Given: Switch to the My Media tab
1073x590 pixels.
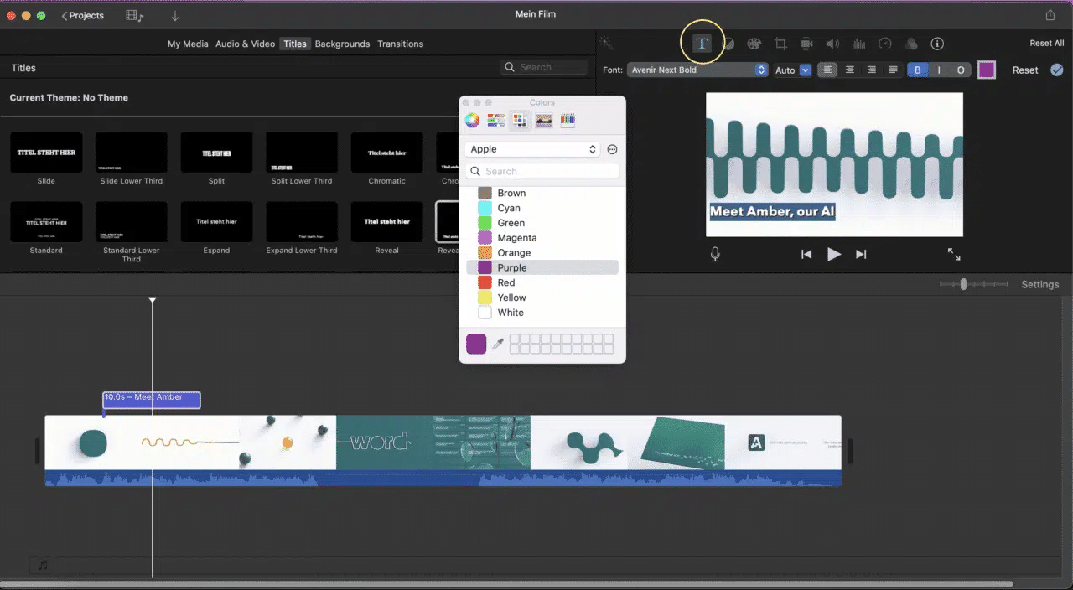Looking at the screenshot, I should [188, 44].
